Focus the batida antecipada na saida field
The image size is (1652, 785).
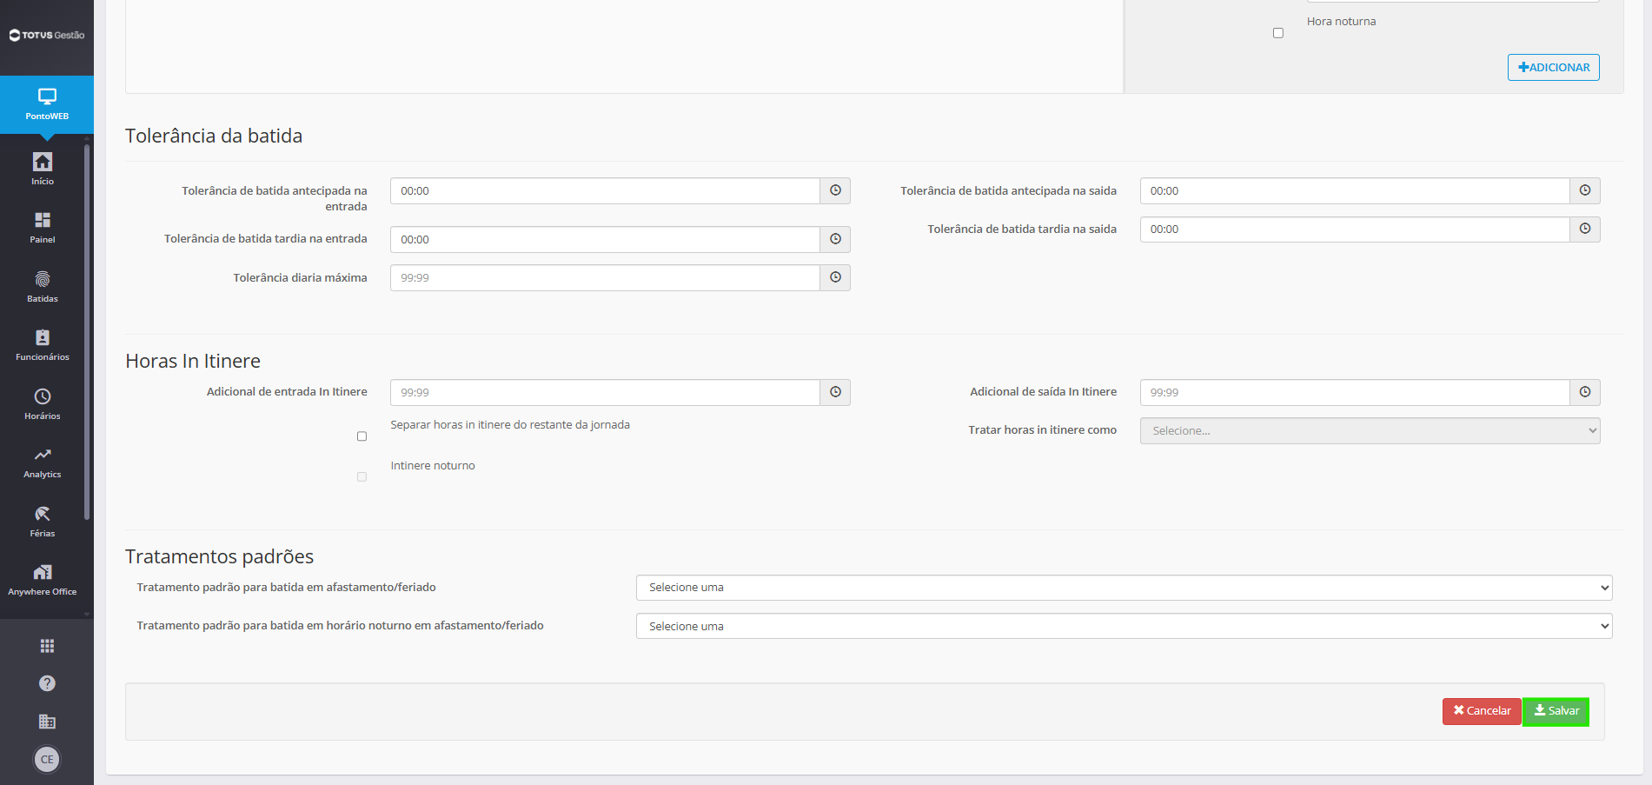pyautogui.click(x=1355, y=191)
